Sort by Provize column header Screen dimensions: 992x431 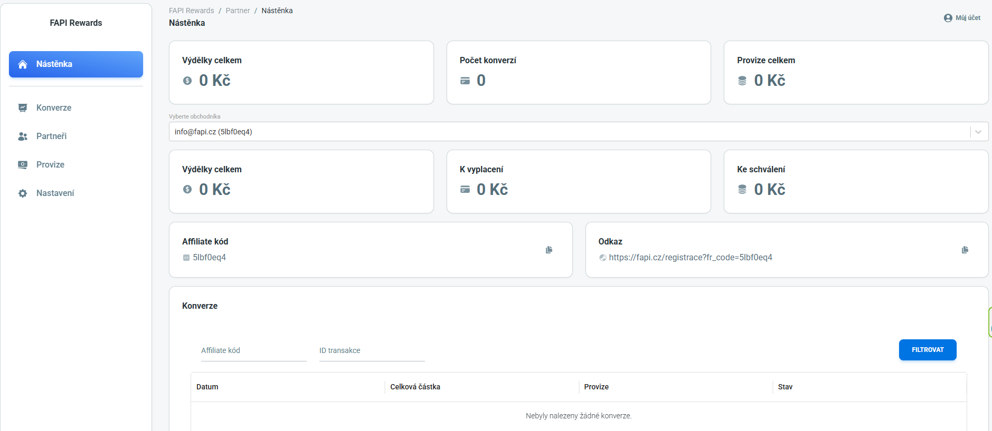point(597,387)
